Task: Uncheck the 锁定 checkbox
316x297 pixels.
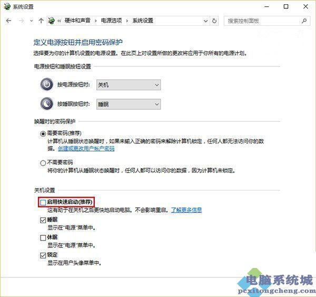Action: 43,255
